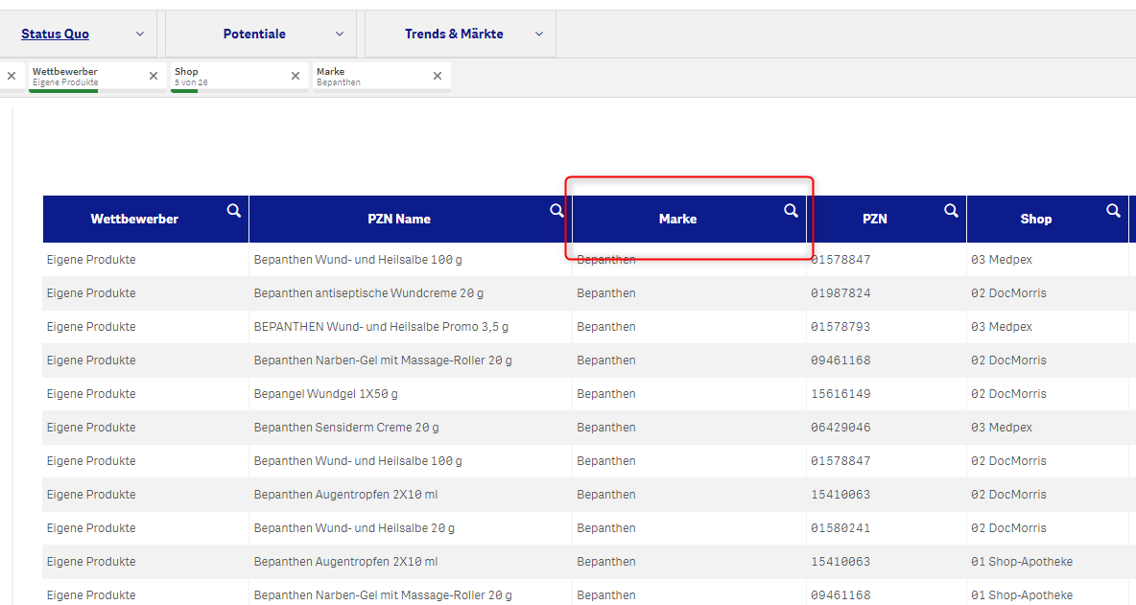The height and width of the screenshot is (605, 1136).
Task: Search the Wettbewerber column with magnifier icon
Action: point(234,211)
